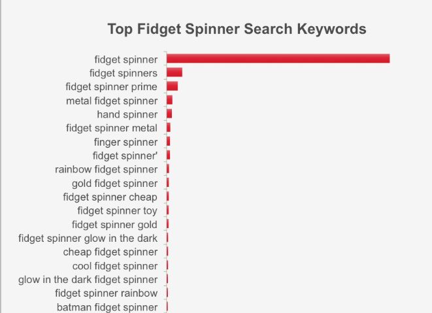Select the batman fidget spinner label
Viewport: 432px width, 313px height.
coord(107,307)
